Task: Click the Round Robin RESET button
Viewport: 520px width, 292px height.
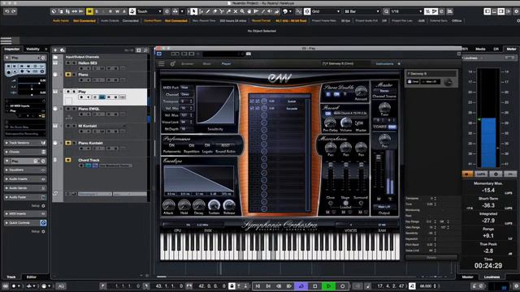Action: pos(226,145)
